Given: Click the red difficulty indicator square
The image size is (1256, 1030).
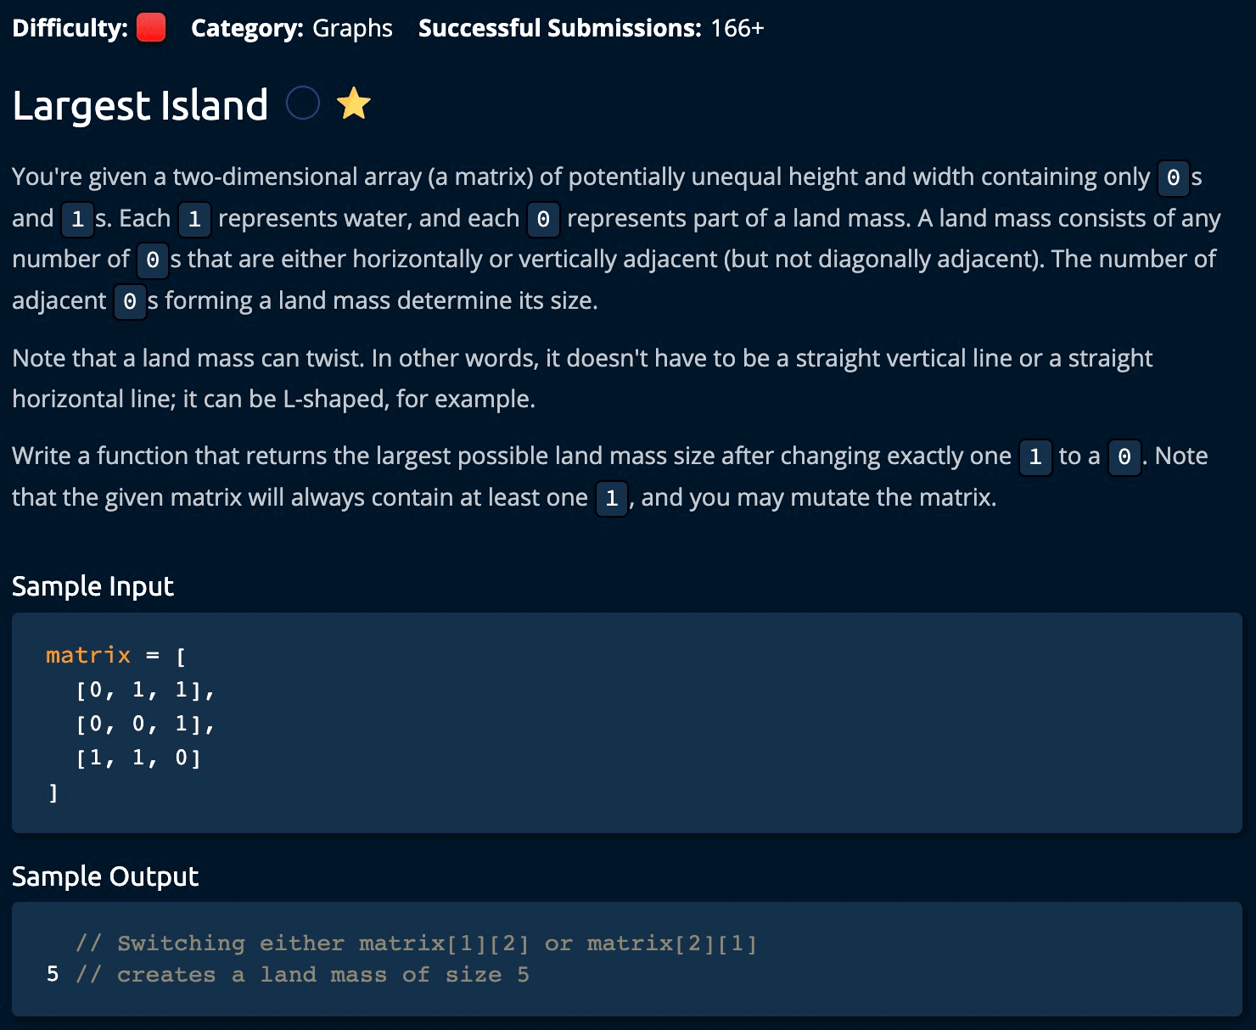Looking at the screenshot, I should tap(151, 28).
